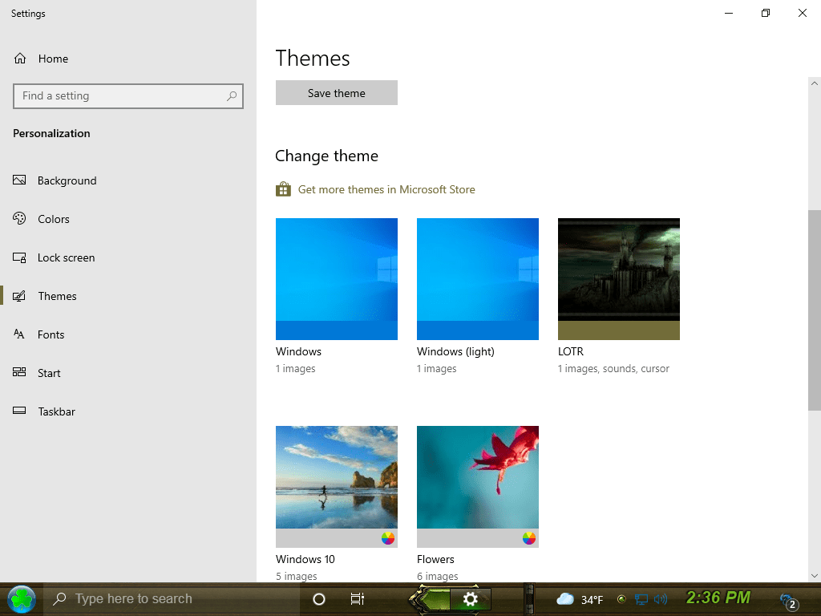This screenshot has width=821, height=616.
Task: Click the Colors palette icon
Action: click(x=19, y=218)
